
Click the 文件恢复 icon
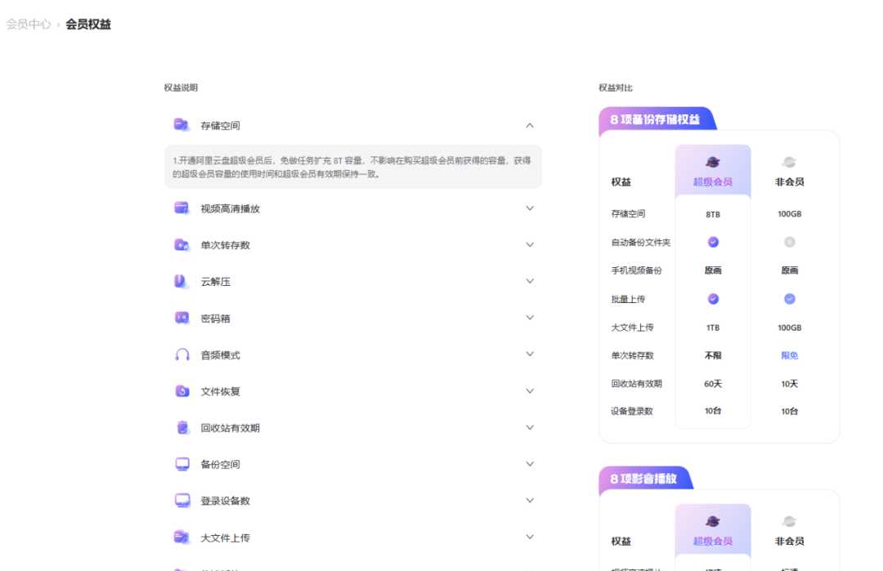(x=182, y=391)
